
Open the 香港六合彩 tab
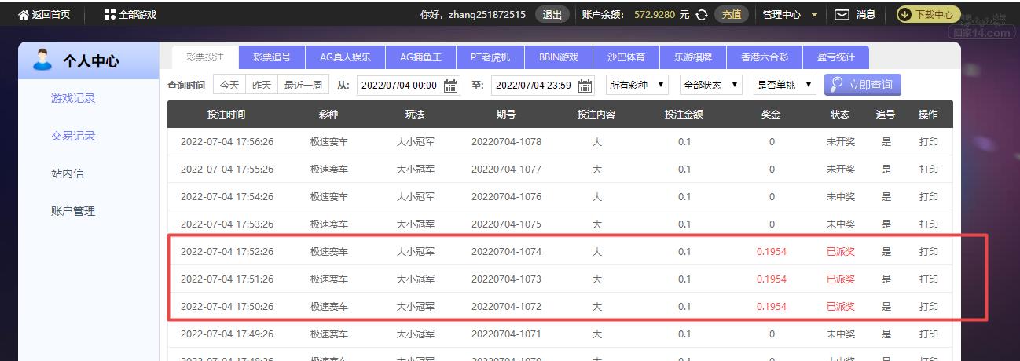pyautogui.click(x=765, y=57)
